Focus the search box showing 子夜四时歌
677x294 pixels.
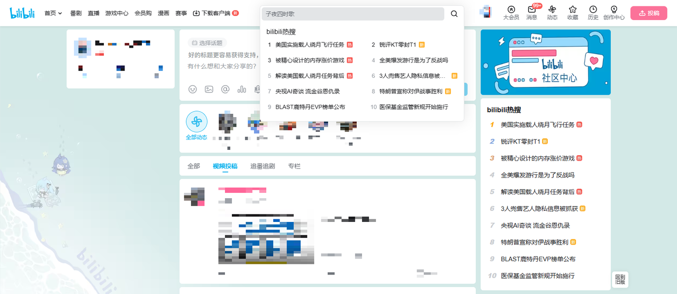point(353,14)
